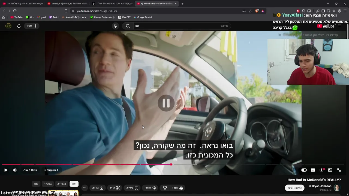This screenshot has height=196, width=349.
Task: Switch to theater mode view
Action: click(330, 170)
